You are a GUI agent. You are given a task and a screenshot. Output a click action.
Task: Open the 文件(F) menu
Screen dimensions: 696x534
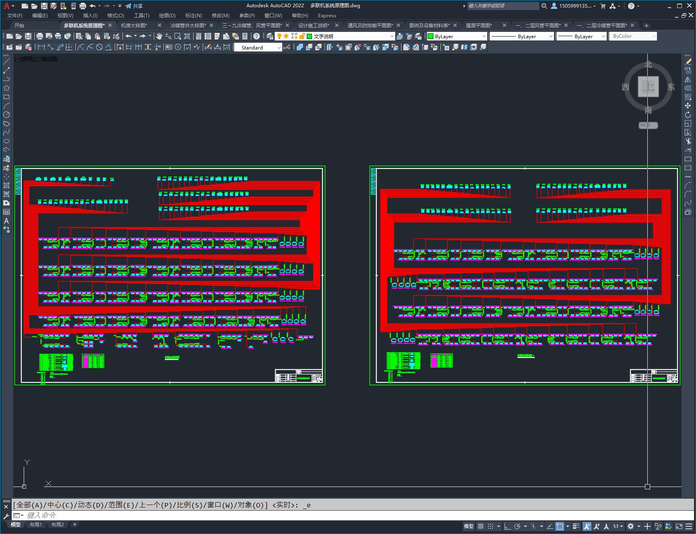[15, 16]
